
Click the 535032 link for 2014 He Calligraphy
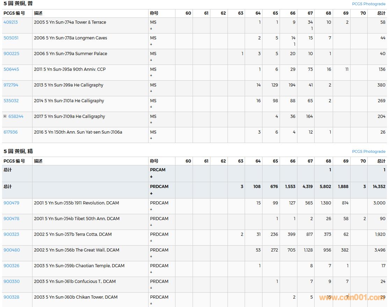tap(11, 101)
